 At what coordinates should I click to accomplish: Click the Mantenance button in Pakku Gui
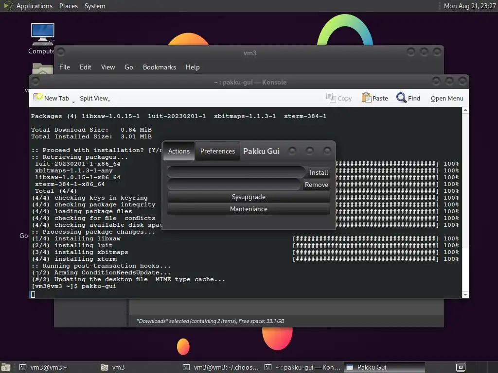[x=249, y=209]
